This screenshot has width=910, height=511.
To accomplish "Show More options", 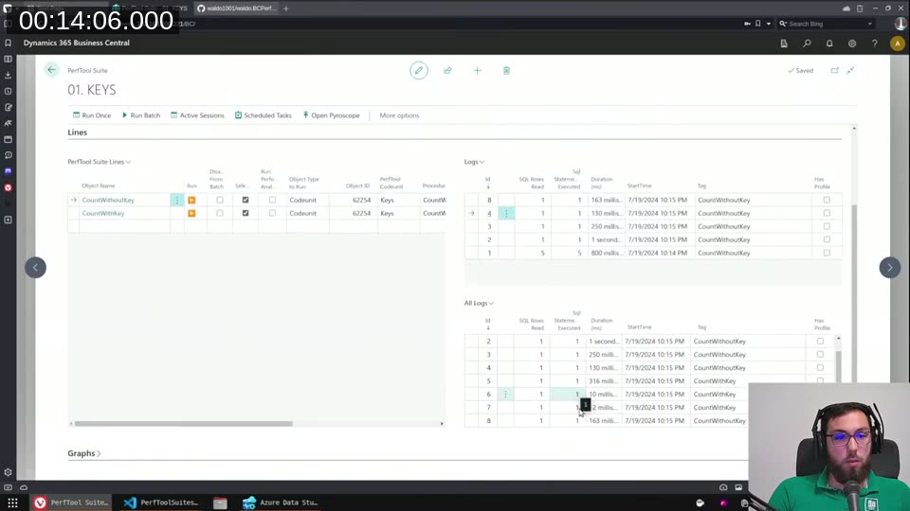I will pyautogui.click(x=399, y=115).
